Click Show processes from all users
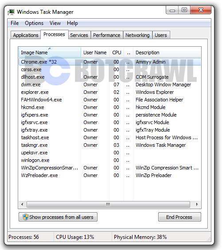The height and width of the screenshot is (250, 222). coord(58,217)
